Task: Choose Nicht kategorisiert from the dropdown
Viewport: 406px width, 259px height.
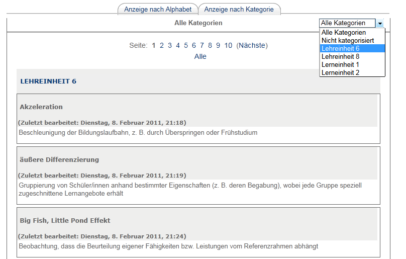Action: click(x=347, y=41)
